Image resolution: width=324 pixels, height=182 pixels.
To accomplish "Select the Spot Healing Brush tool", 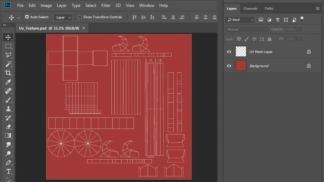I will (8, 91).
